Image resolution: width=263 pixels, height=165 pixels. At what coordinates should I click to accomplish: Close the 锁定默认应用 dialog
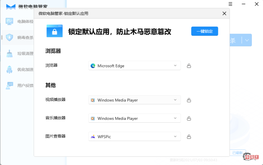224,14
